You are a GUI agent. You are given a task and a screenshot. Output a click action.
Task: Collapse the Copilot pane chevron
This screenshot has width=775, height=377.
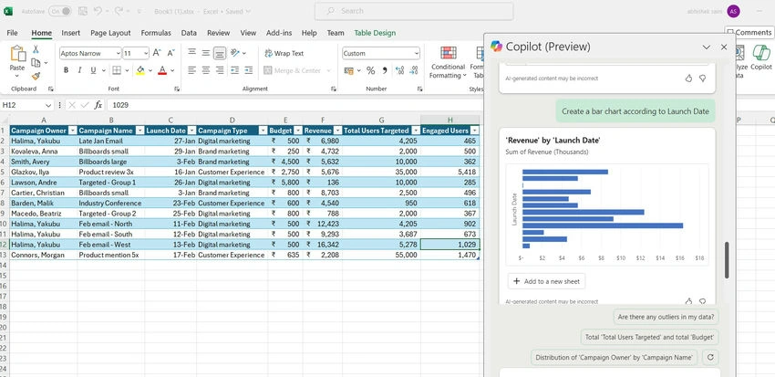click(707, 47)
